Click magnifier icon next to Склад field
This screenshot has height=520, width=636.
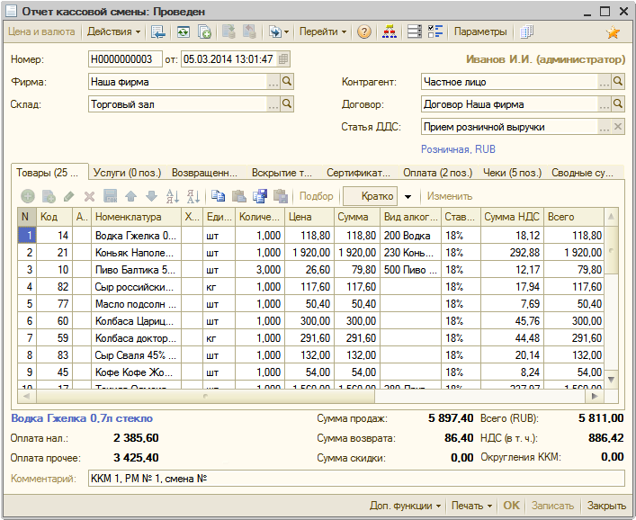click(287, 104)
